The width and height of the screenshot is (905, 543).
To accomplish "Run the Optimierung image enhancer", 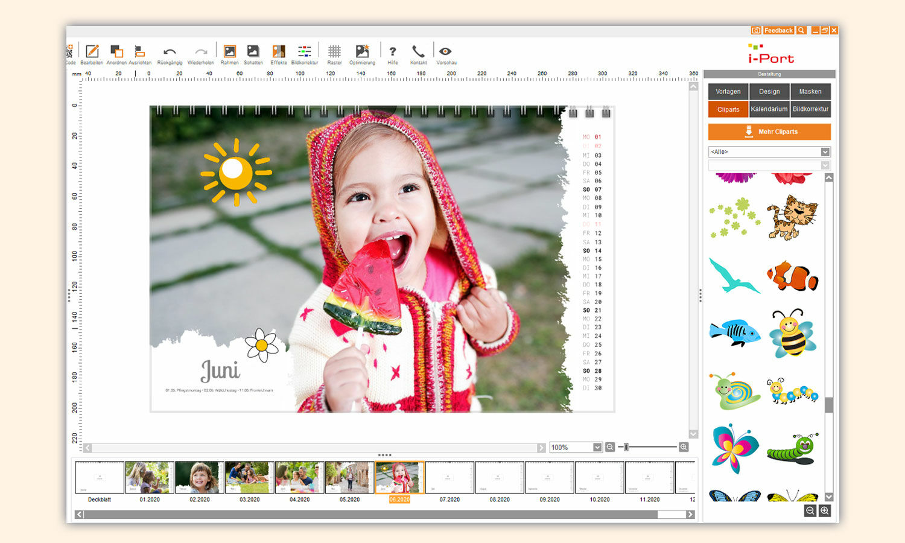I will (362, 52).
